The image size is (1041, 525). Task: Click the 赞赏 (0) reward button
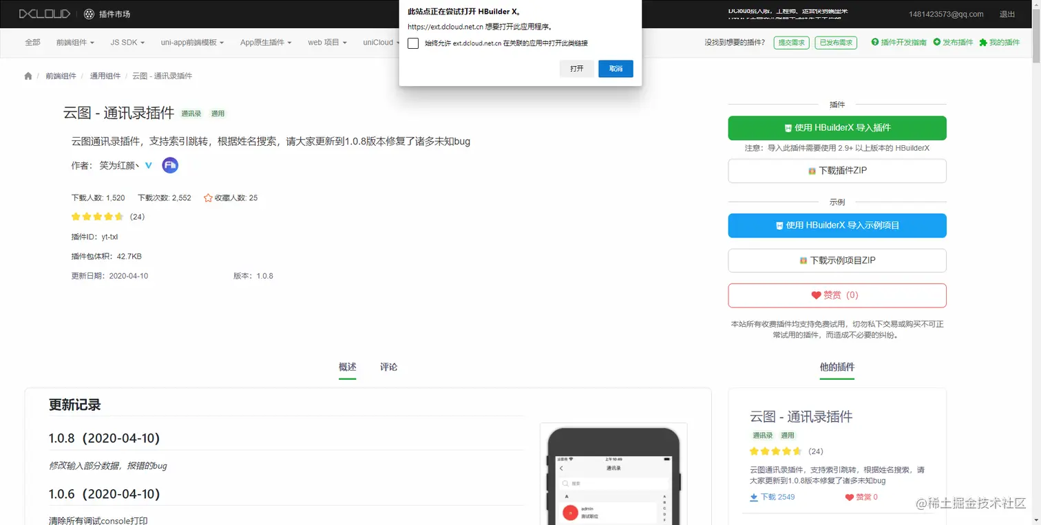837,295
